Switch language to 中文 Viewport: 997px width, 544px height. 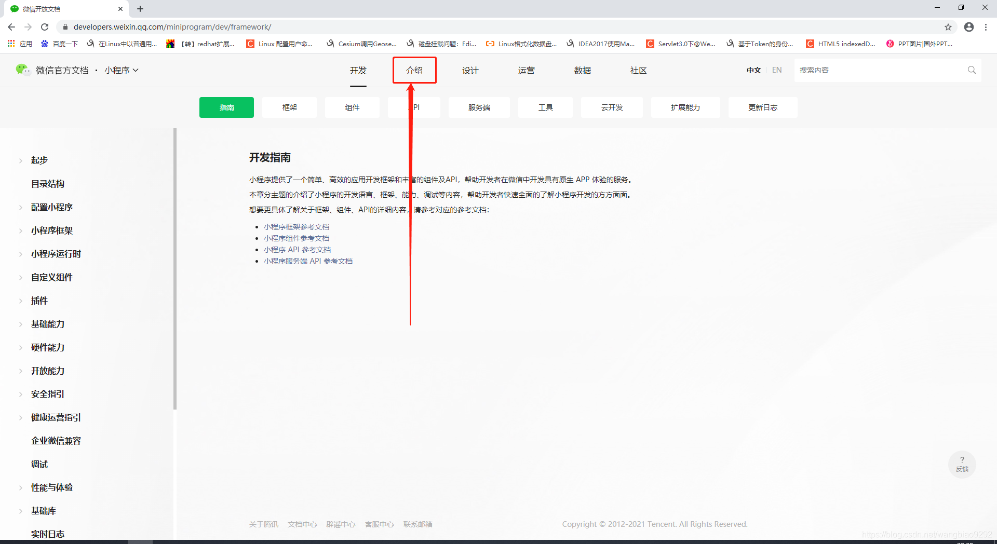point(753,70)
